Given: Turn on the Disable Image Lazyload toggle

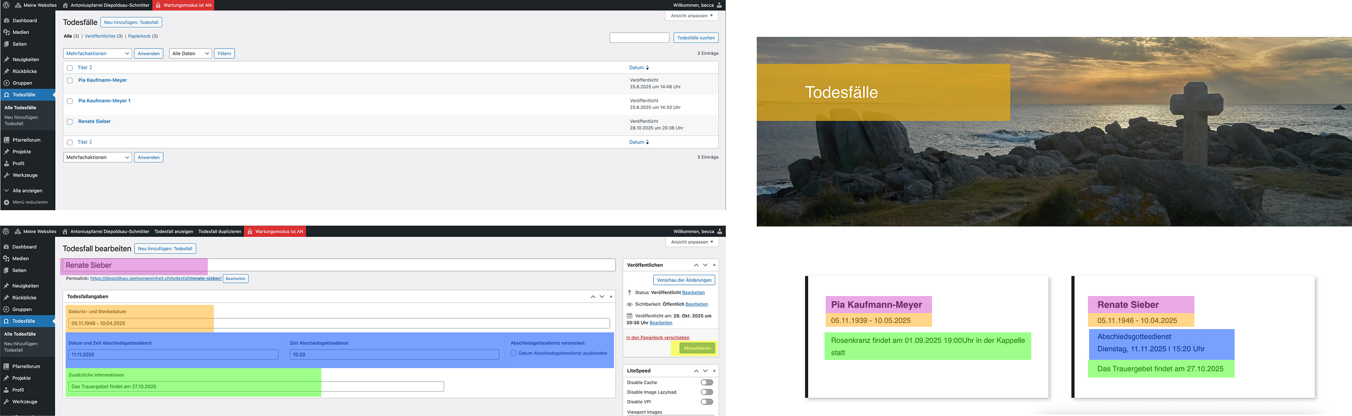Looking at the screenshot, I should click(707, 392).
